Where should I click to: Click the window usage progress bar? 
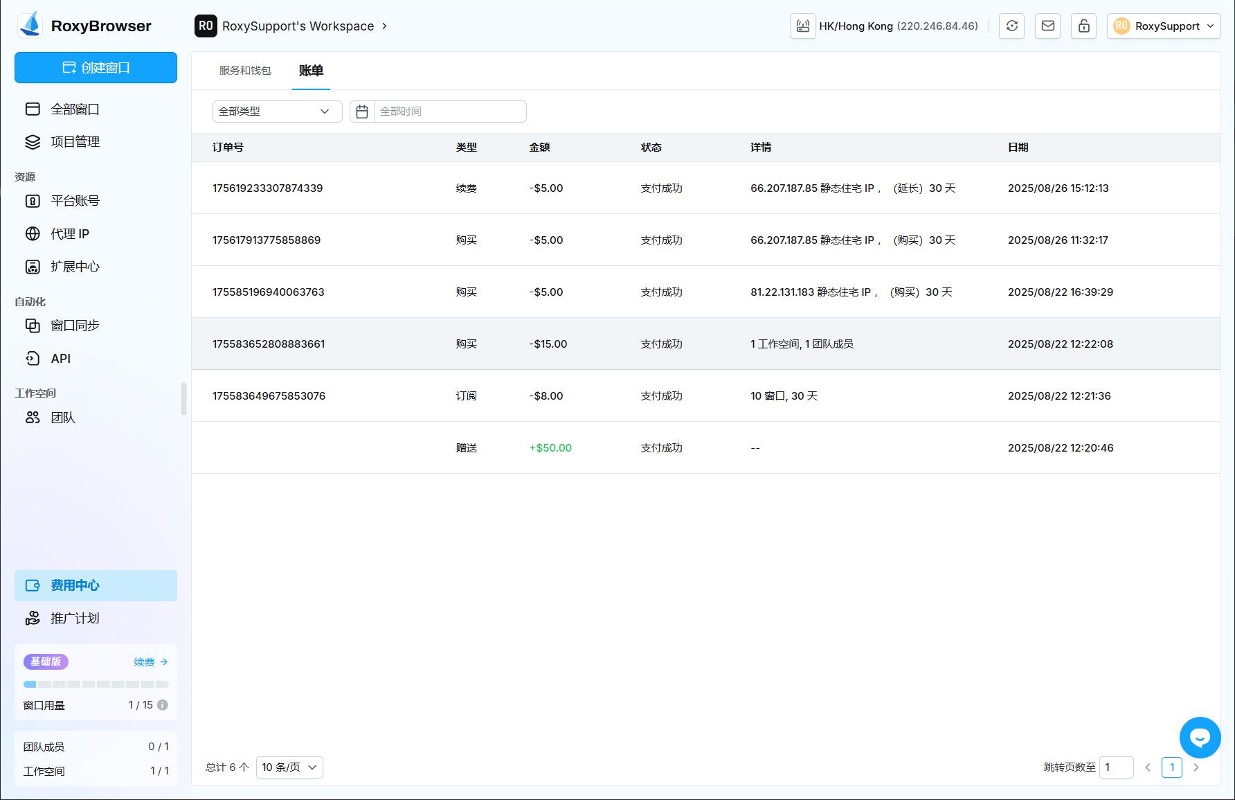pyautogui.click(x=96, y=684)
